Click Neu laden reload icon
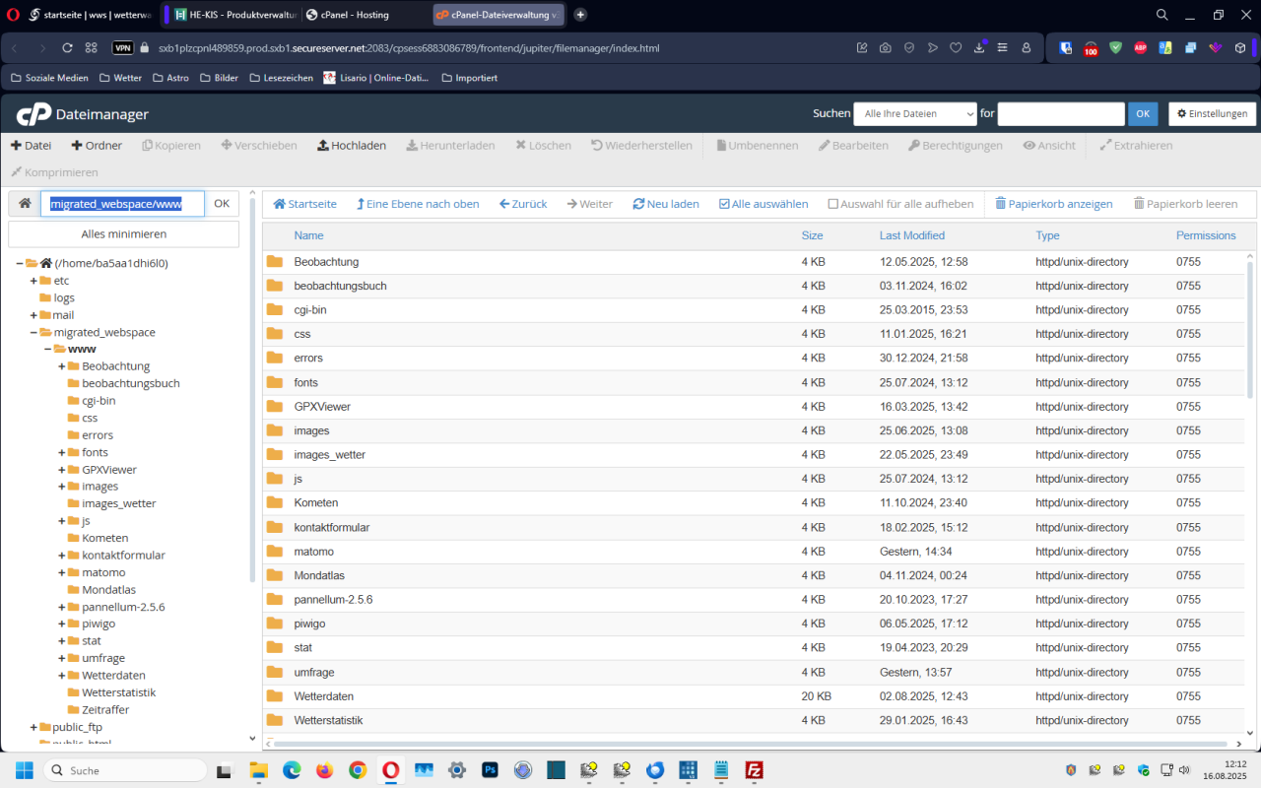 (x=638, y=204)
